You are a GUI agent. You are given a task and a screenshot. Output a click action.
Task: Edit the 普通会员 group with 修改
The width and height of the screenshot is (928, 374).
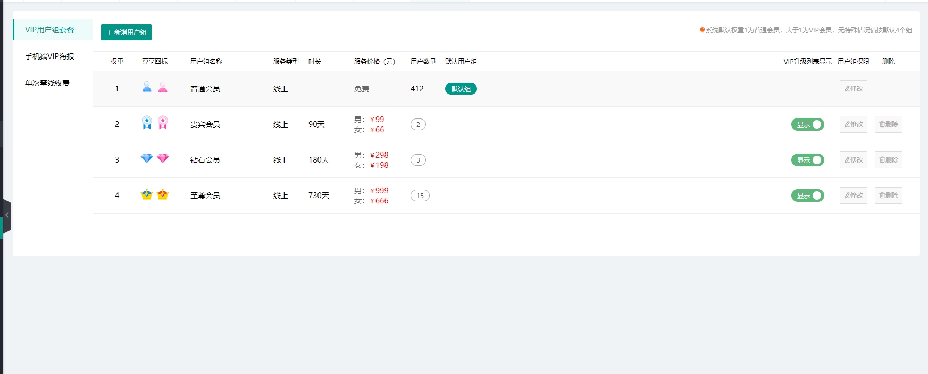854,89
